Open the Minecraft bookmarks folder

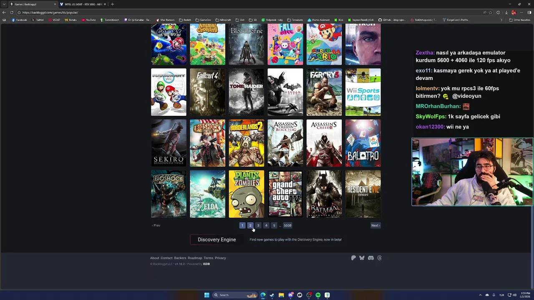(223, 20)
